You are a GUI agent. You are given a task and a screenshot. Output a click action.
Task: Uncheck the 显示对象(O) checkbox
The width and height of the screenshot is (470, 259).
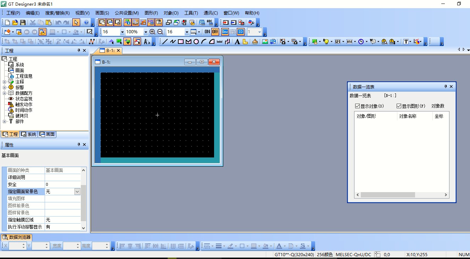[357, 106]
